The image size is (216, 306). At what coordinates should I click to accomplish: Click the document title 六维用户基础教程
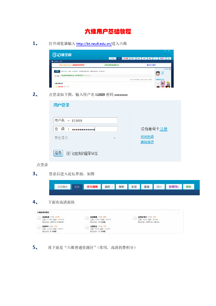coord(108,31)
